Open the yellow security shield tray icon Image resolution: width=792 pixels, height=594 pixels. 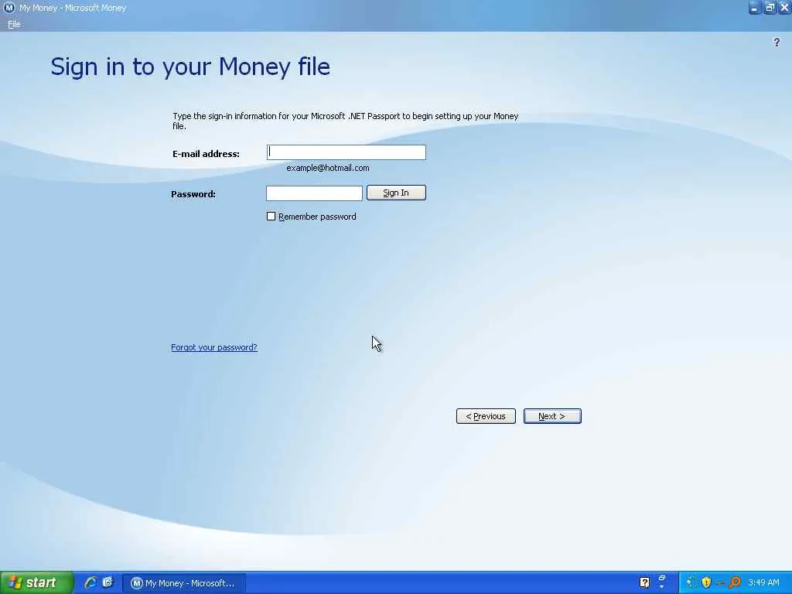tap(706, 582)
